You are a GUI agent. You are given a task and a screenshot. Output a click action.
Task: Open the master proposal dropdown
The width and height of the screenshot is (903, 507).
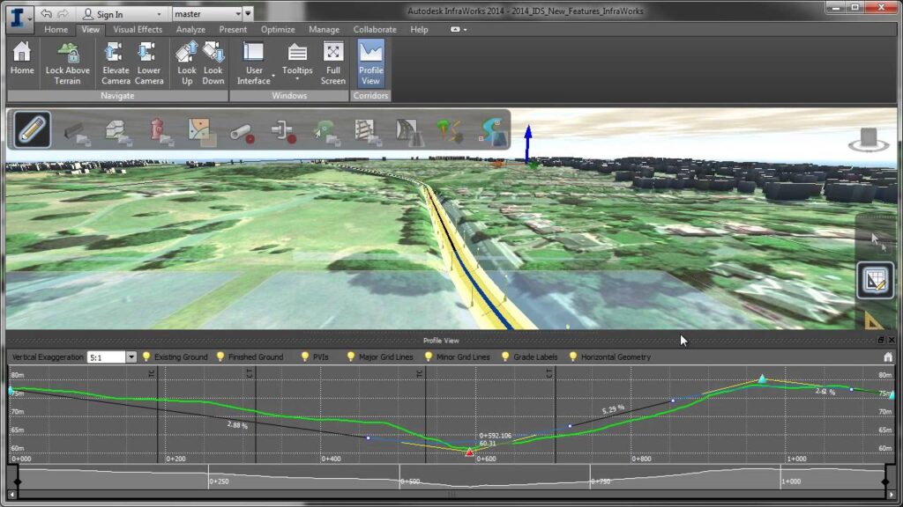pyautogui.click(x=237, y=13)
